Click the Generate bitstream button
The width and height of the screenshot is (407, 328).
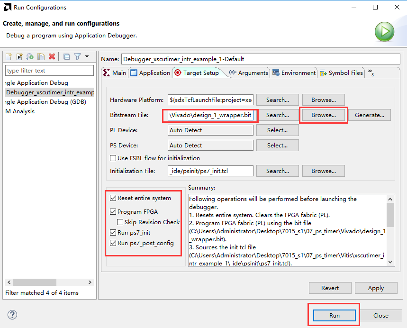(x=370, y=115)
